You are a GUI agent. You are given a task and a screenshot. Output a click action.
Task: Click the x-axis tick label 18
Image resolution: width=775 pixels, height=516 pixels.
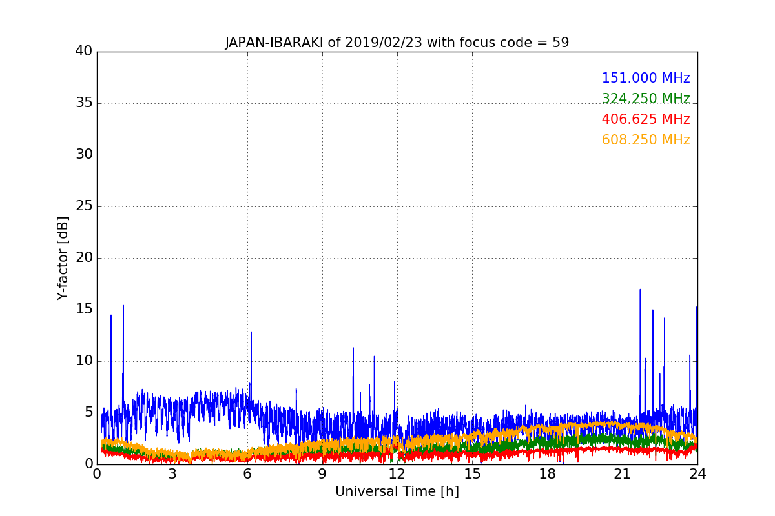548,474
